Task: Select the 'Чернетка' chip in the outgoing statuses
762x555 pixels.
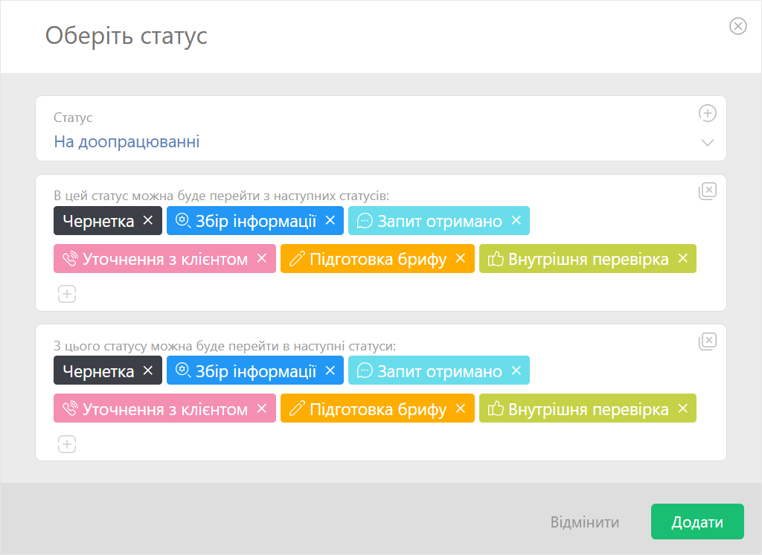Action: [x=98, y=371]
